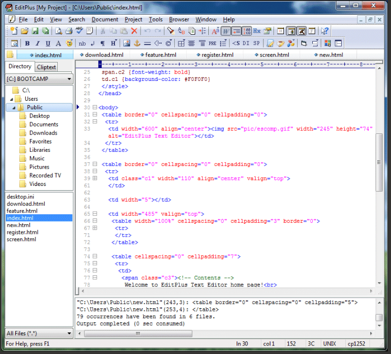This screenshot has width=391, height=354.
Task: Save the current file with the disk icon
Action: coord(35,31)
